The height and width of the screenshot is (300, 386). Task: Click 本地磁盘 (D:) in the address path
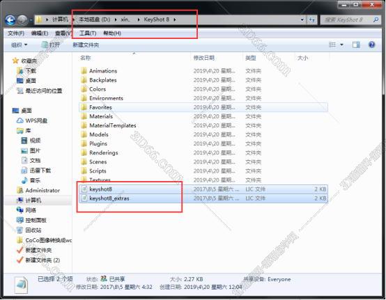[94, 19]
